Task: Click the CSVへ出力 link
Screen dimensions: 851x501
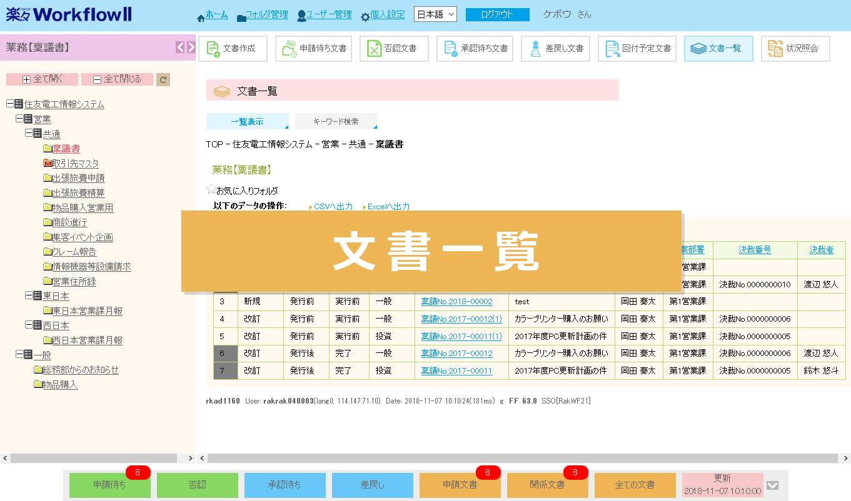Action: click(333, 206)
